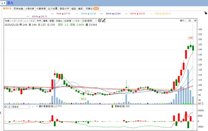Click the 60MA 103.93 legend entry
This screenshot has height=131, width=208.
[135, 13]
